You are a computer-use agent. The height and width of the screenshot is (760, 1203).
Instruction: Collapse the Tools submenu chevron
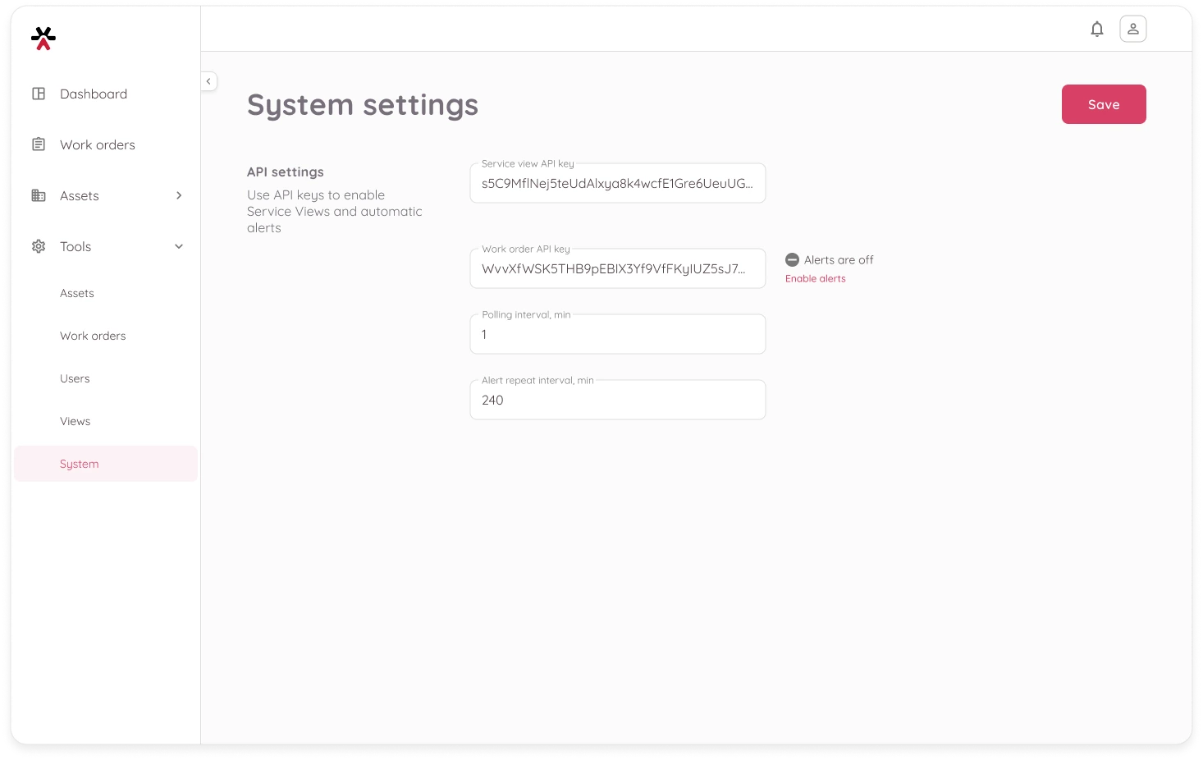[179, 246]
